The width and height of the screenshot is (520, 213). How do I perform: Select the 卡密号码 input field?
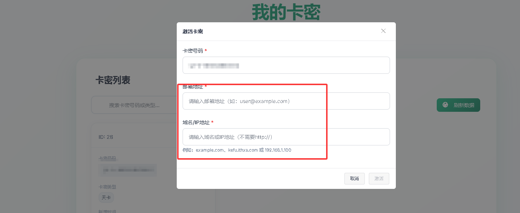pos(286,65)
